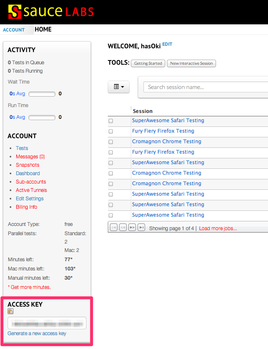This screenshot has height=349, width=268.
Task: Click the Manual minutes left value '30*'
Action: click(x=68, y=278)
